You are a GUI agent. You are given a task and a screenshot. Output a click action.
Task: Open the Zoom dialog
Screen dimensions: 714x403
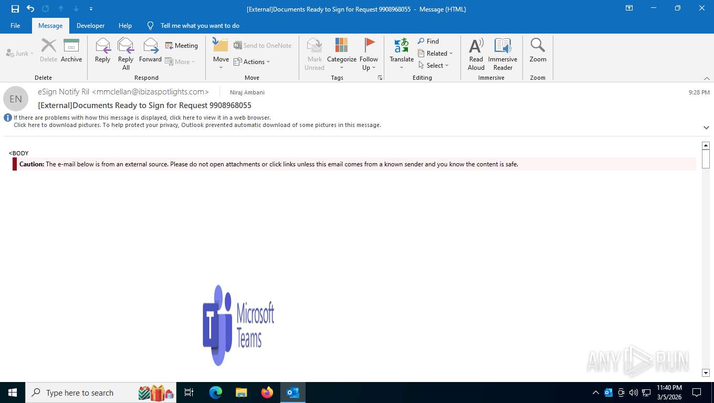(538, 50)
